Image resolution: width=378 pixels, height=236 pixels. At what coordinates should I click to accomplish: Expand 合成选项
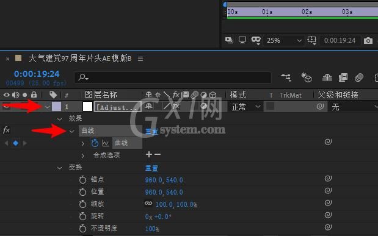(x=82, y=156)
